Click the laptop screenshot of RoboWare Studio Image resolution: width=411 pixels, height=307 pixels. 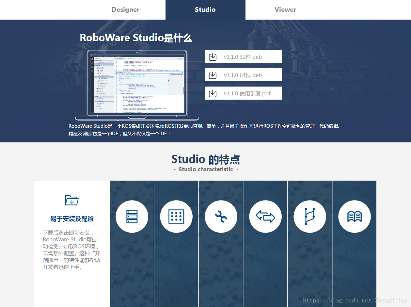137,85
